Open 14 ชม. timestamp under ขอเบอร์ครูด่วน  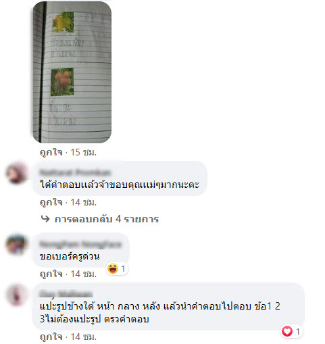click(x=84, y=274)
